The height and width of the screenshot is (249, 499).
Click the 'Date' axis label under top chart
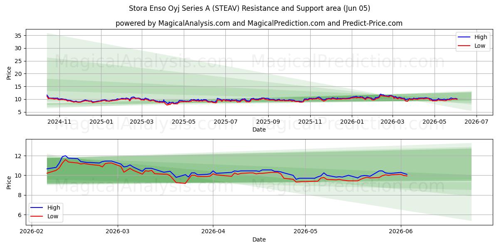[x=259, y=130]
